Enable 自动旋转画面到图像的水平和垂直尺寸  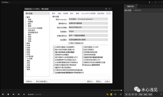pos(54,73)
